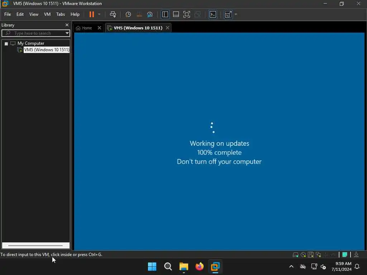367x275 pixels.
Task: Open the View menu
Action: tap(34, 14)
